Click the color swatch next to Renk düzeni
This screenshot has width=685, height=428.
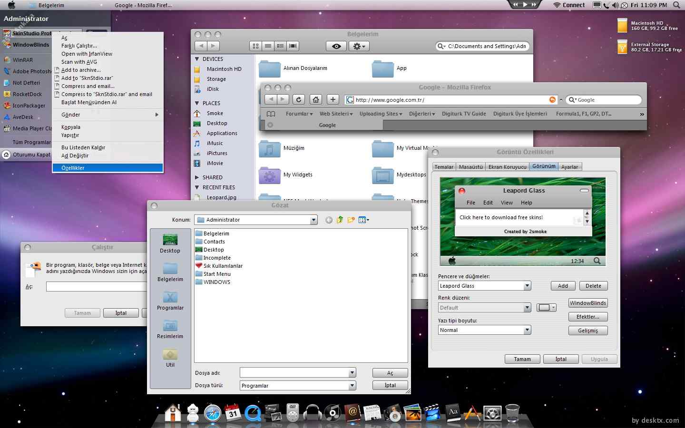(547, 308)
